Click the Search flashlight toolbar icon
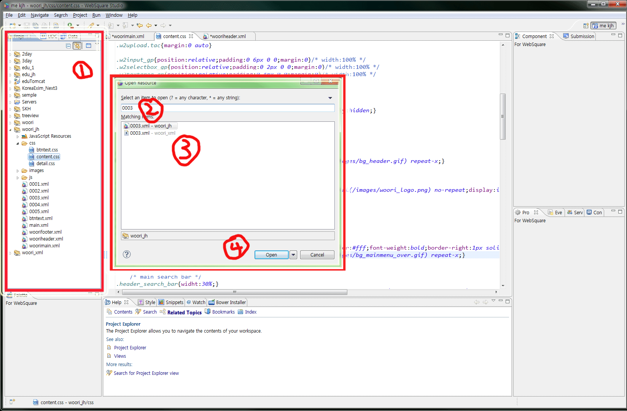Screen dimensions: 627x411 tap(91, 25)
